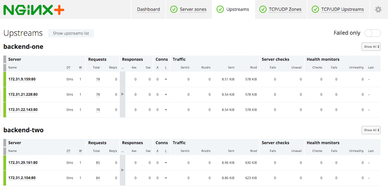Toggle the Failed only switch
This screenshot has height=188, width=388.
[372, 33]
